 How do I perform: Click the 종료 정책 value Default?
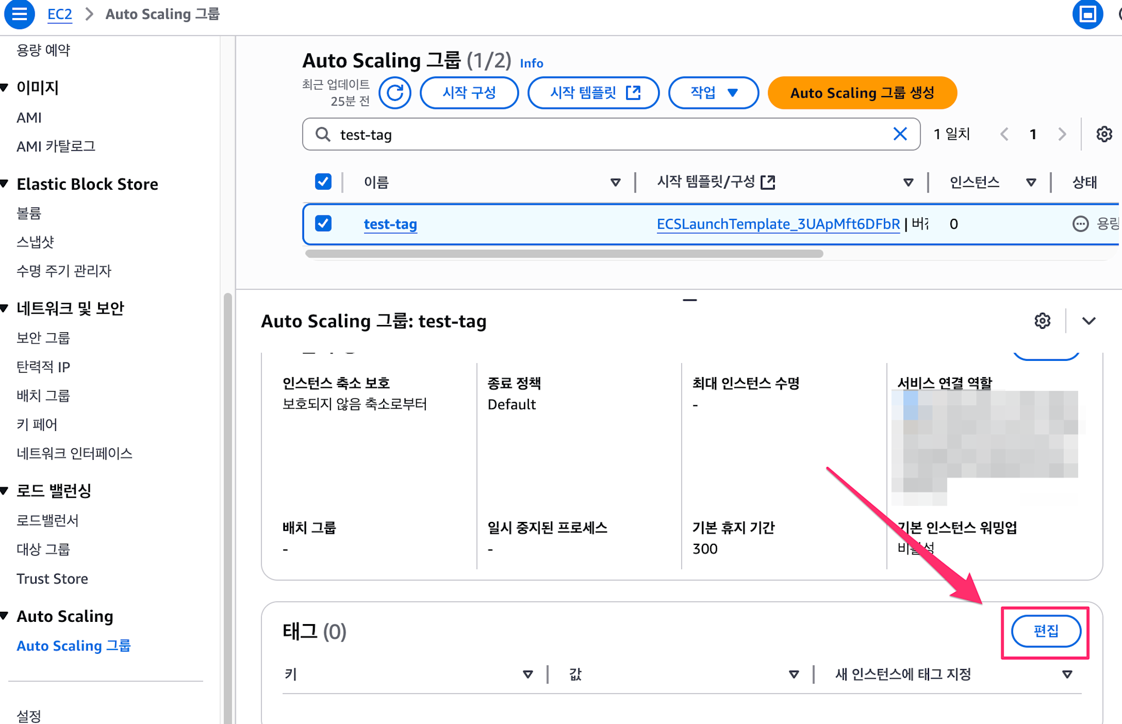[x=512, y=405]
